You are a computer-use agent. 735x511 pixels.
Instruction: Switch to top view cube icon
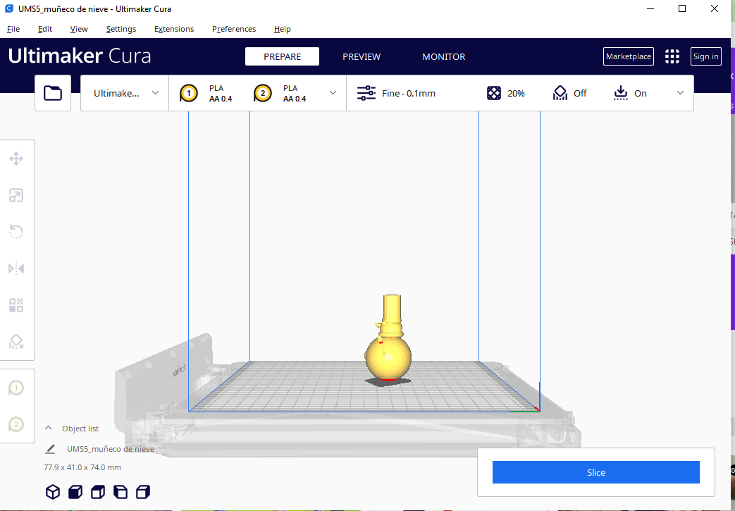(x=98, y=492)
